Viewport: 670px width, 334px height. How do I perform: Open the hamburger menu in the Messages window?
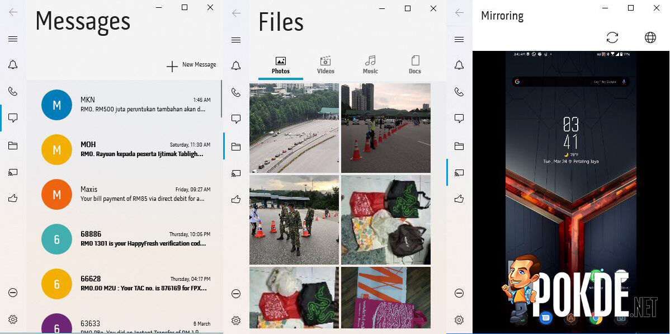pyautogui.click(x=13, y=39)
